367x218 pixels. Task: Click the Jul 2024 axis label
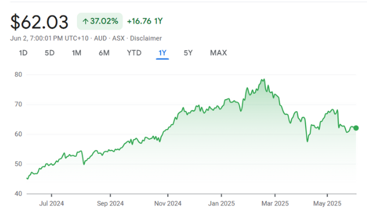pos(51,204)
